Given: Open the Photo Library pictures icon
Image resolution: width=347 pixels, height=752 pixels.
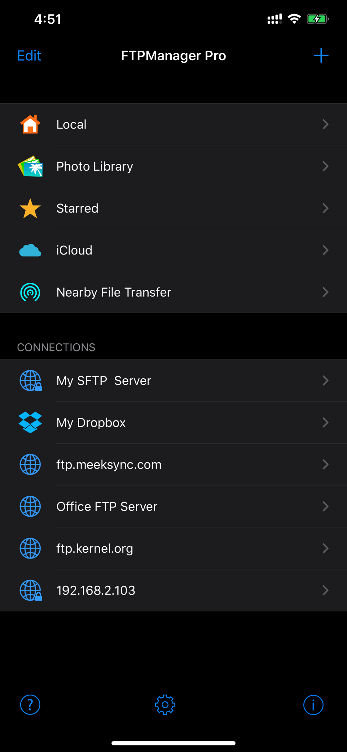Looking at the screenshot, I should 30,166.
